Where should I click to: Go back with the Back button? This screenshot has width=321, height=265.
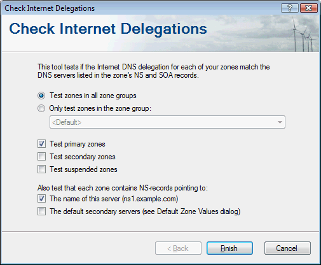pyautogui.click(x=178, y=248)
